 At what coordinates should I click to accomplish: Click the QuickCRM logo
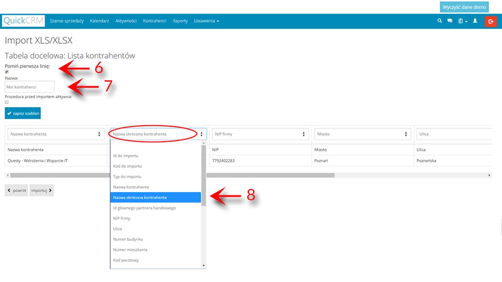coord(23,21)
